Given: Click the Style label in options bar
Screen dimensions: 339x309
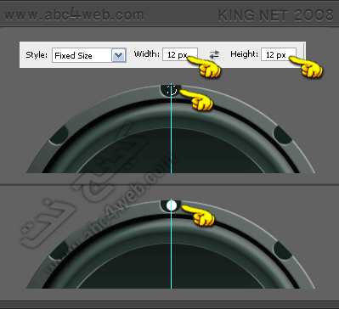Looking at the screenshot, I should click(x=37, y=54).
